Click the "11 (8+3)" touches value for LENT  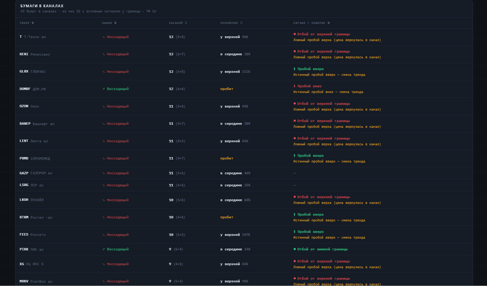click(x=177, y=141)
